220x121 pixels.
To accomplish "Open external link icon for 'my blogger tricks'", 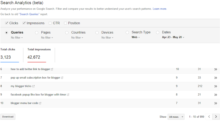I will pos(33,86).
